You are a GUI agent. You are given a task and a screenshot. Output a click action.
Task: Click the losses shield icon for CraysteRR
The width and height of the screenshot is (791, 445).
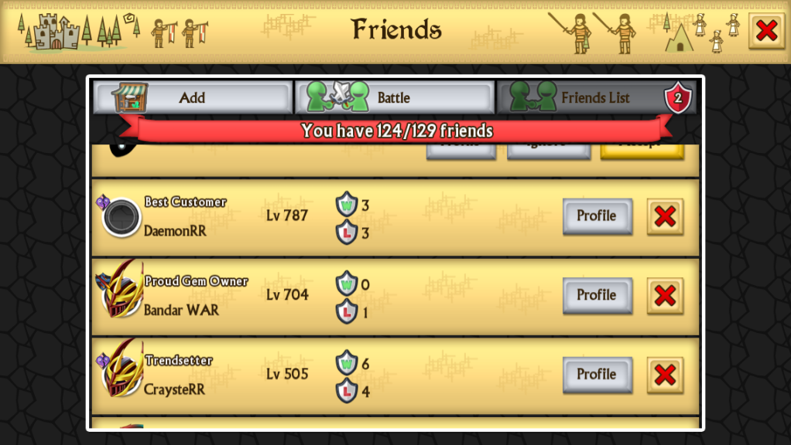coord(347,391)
